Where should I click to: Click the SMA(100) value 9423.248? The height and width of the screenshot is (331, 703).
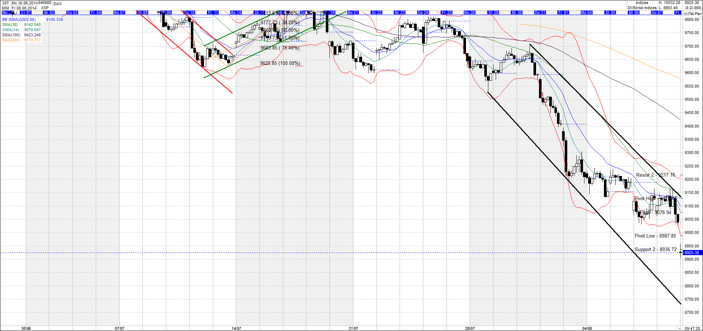32,35
